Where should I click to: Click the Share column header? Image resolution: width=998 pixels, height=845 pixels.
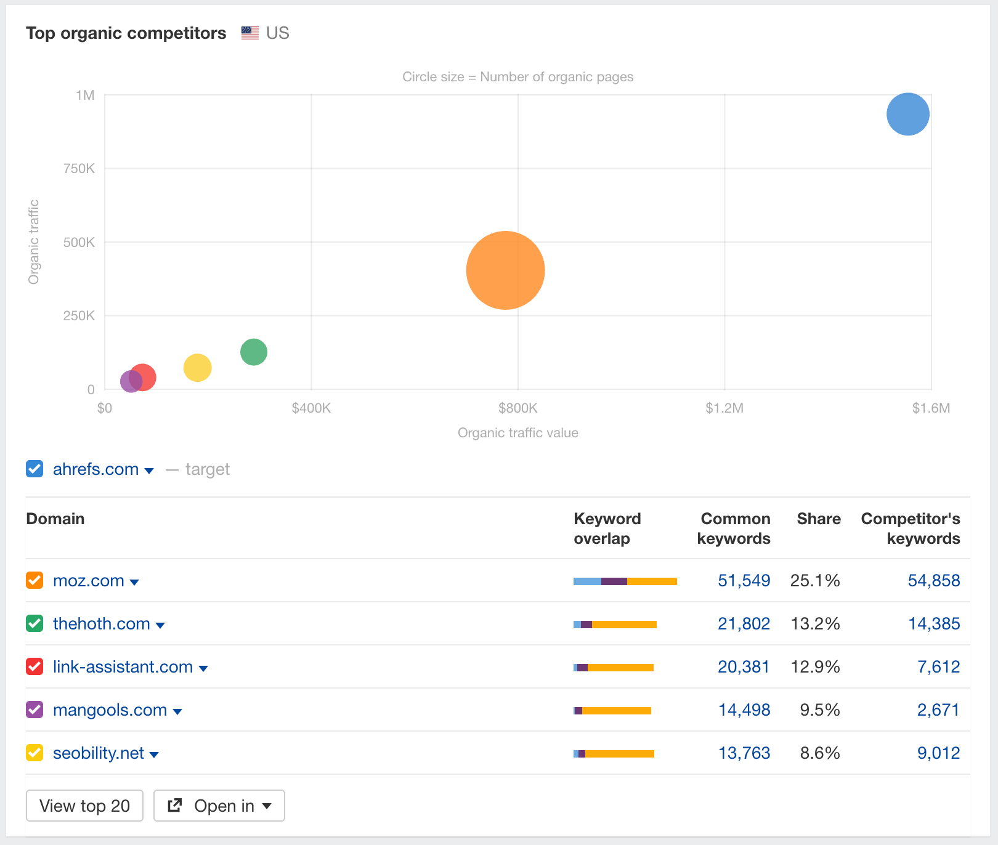point(818,519)
